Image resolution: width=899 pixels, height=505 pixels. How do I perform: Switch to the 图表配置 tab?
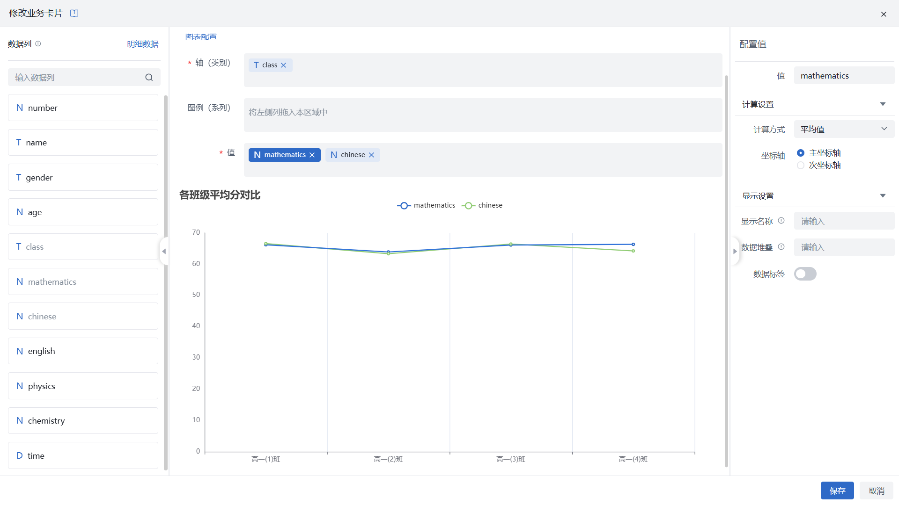pos(201,36)
